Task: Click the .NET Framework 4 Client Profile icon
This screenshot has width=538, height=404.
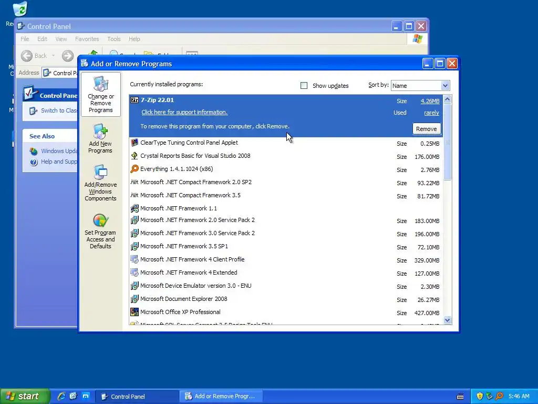Action: click(134, 259)
